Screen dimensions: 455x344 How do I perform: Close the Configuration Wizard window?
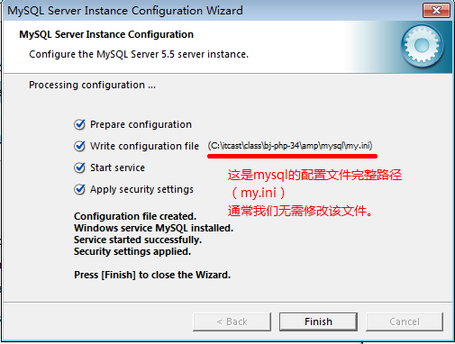tap(436, 11)
